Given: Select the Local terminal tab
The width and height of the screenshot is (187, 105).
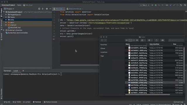Looking at the screenshot, I should (15, 71).
